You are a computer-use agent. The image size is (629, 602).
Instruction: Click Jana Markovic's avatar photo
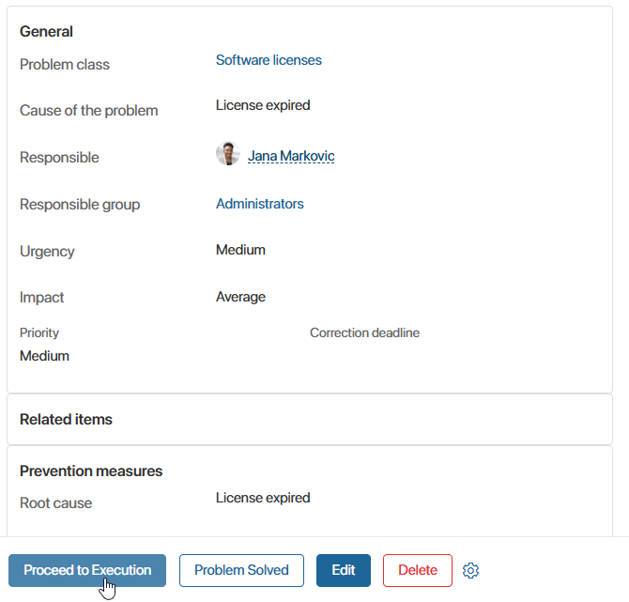(228, 154)
